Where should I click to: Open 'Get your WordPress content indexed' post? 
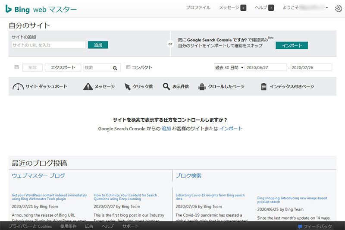click(49, 197)
